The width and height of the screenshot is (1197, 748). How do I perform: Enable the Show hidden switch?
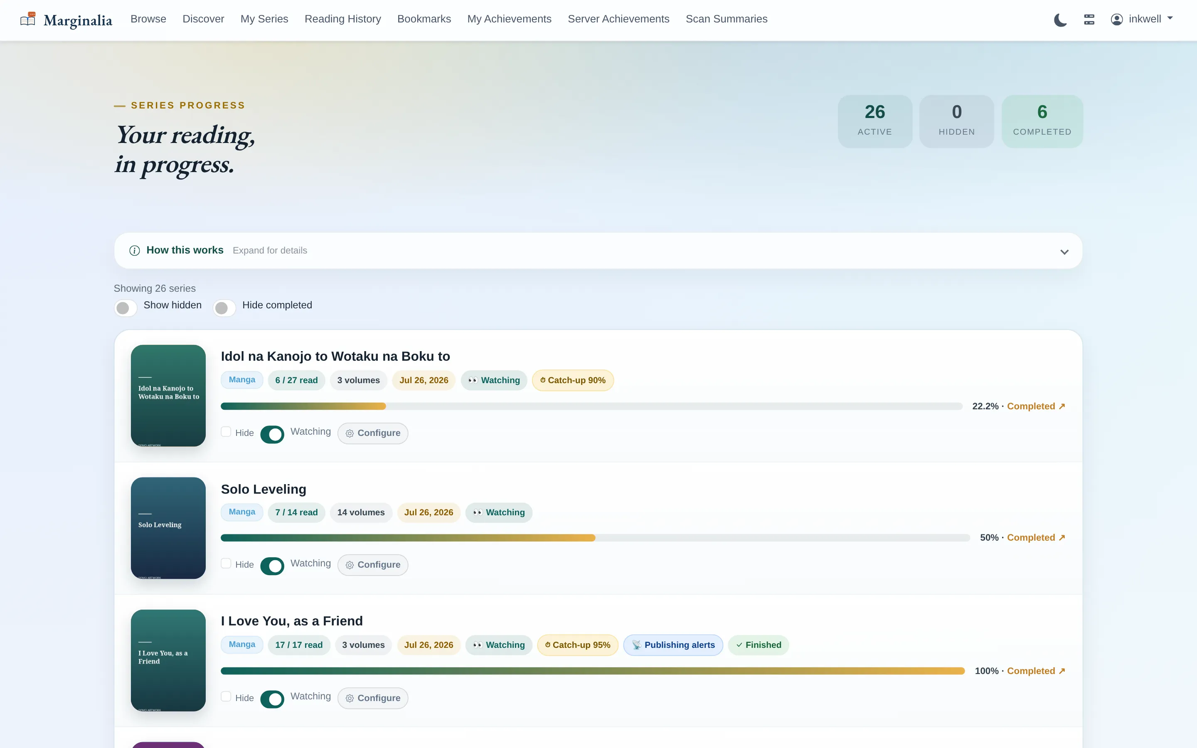tap(126, 308)
